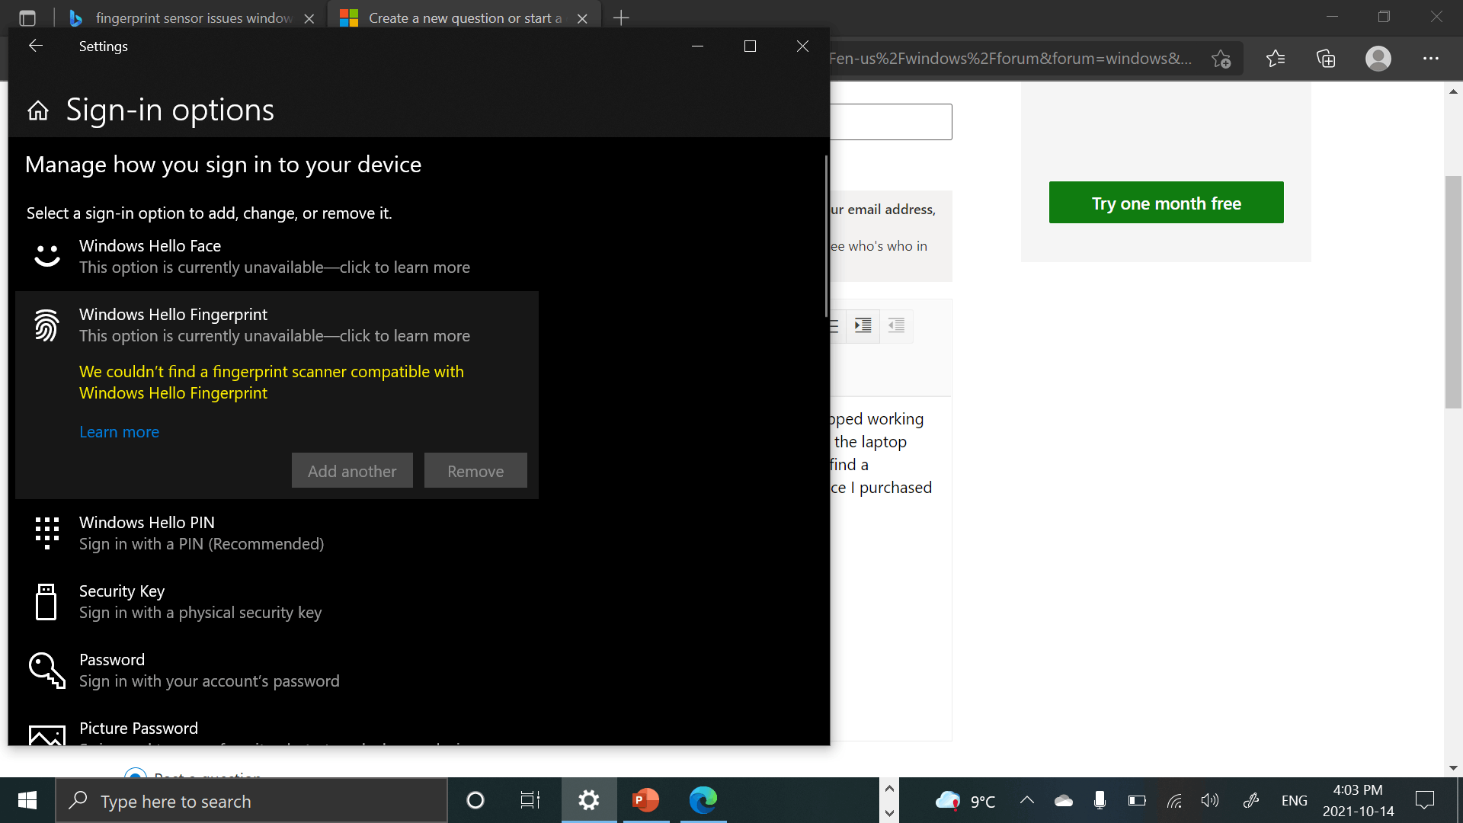The height and width of the screenshot is (823, 1463).
Task: Click the browser scrollbar down arrow
Action: (1453, 768)
